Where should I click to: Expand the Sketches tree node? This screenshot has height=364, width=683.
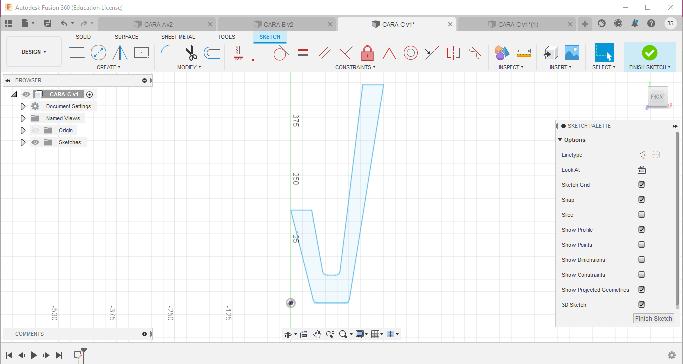(23, 142)
